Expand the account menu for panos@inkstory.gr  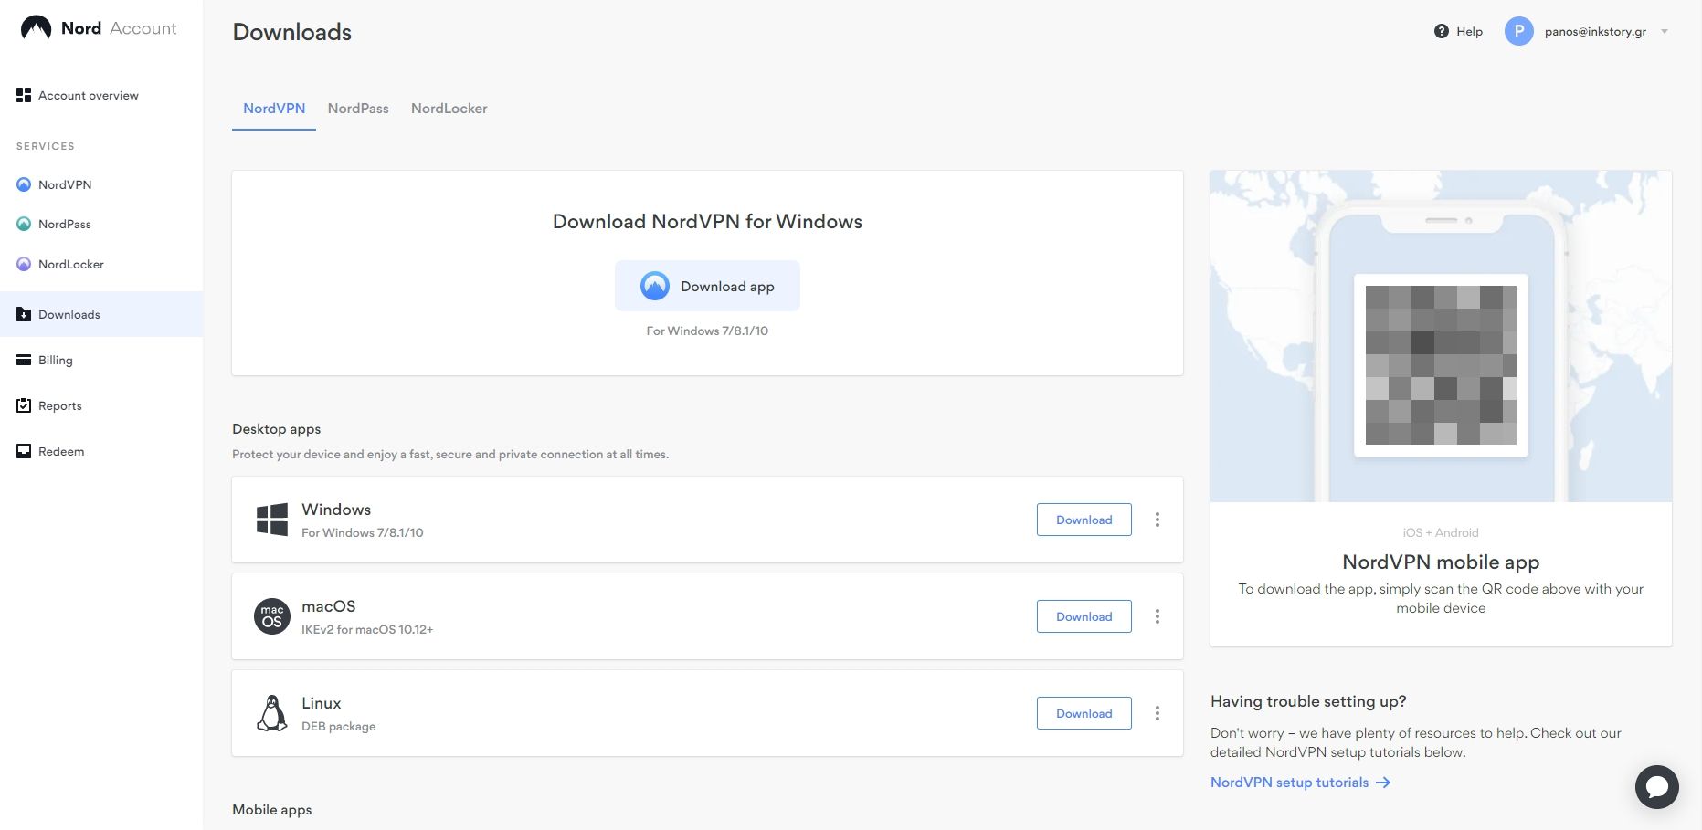(1666, 31)
